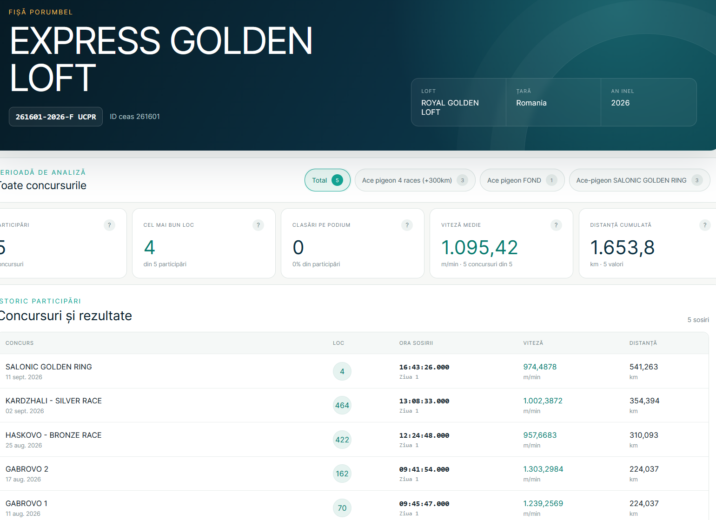Click speed value 1.239,2569
Viewport: 716px width, 520px height.
point(543,503)
